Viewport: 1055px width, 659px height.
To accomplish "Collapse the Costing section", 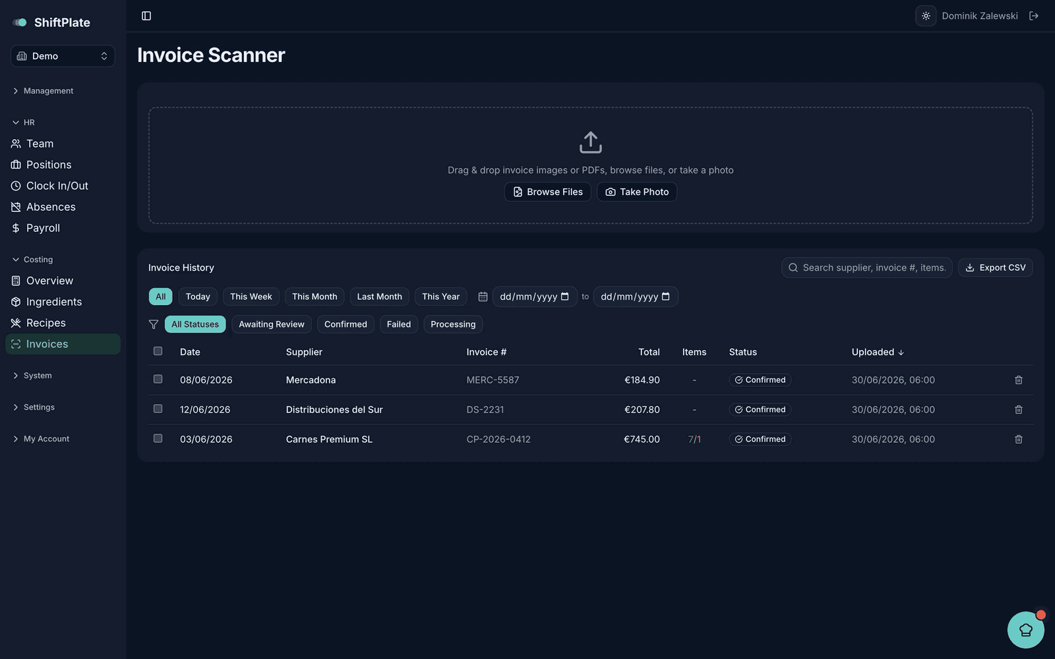I will [x=33, y=260].
